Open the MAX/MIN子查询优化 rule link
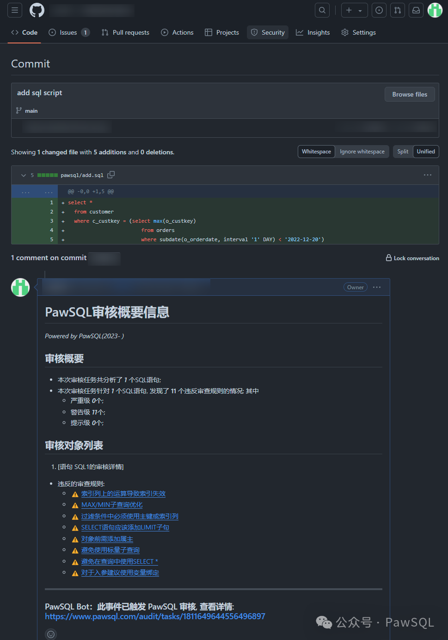 click(x=112, y=505)
